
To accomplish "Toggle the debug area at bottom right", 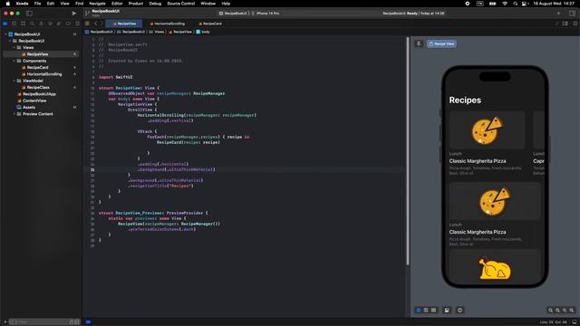I will 574,322.
